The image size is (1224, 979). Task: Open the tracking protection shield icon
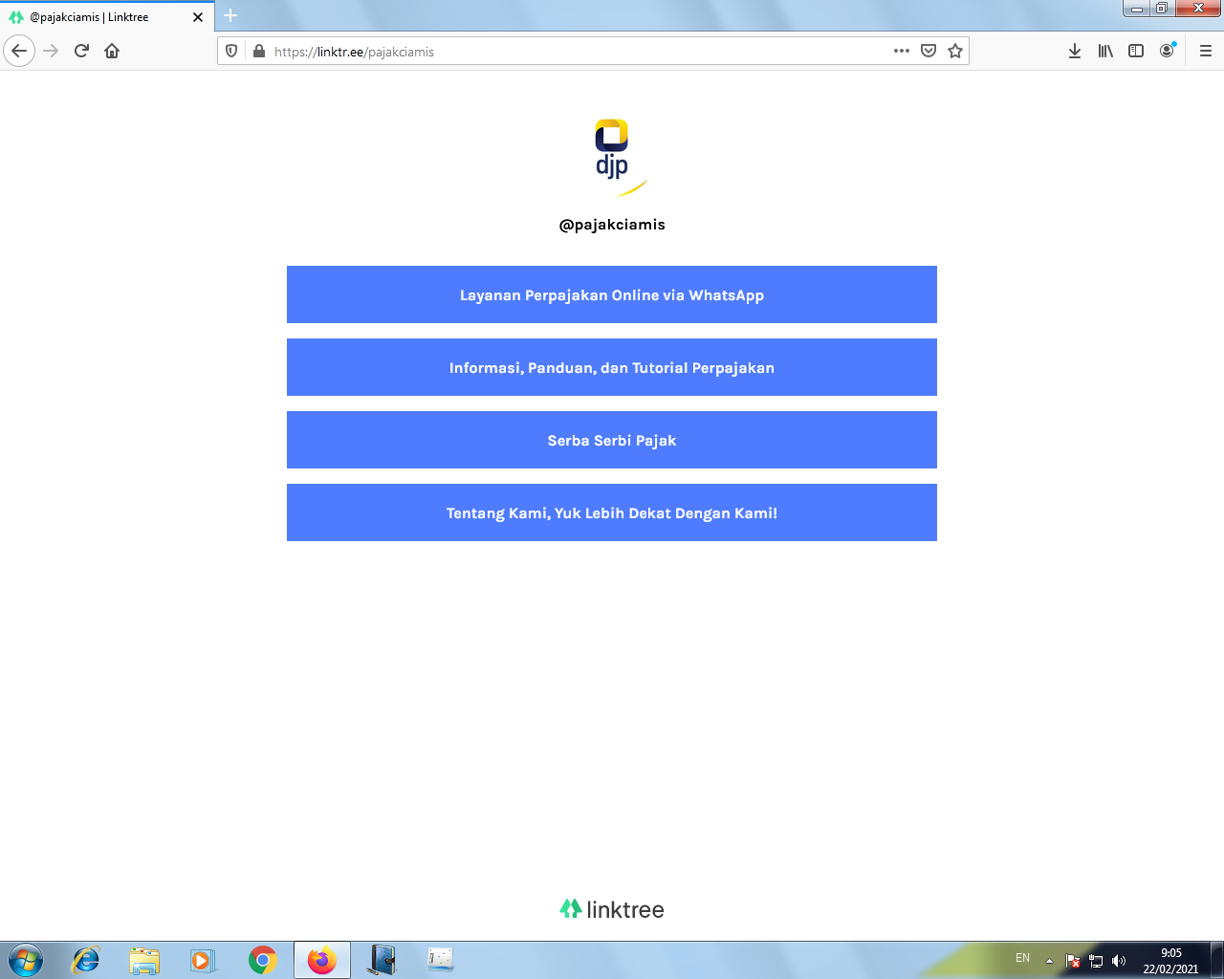click(231, 51)
